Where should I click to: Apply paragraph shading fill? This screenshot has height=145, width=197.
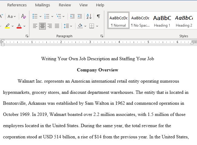click(x=80, y=26)
